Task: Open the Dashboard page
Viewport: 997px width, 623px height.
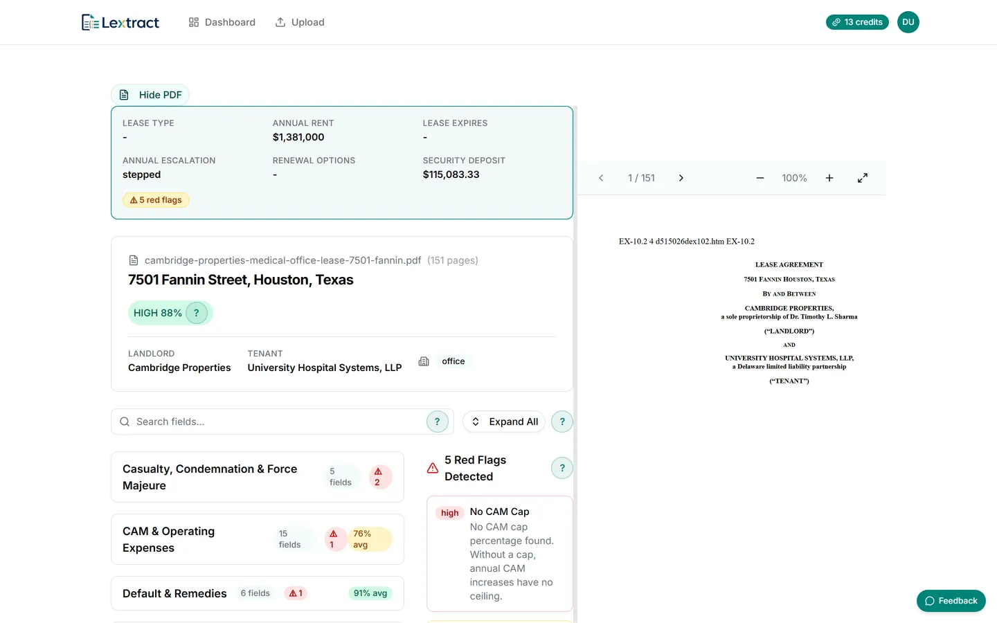Action: (222, 22)
